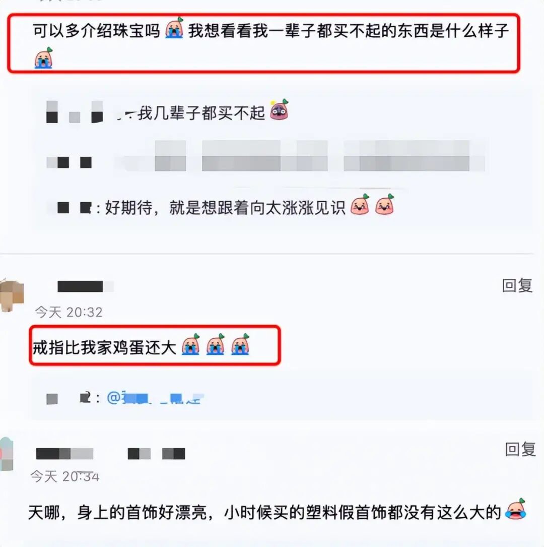
Task: Click the third crying emoji after 鸡蛋还大
Action: coord(240,344)
